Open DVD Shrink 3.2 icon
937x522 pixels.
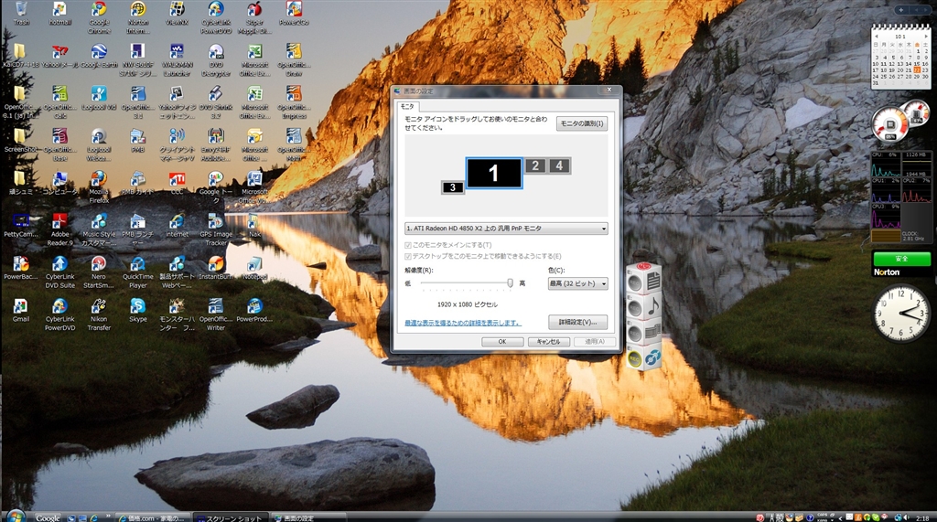(216, 102)
